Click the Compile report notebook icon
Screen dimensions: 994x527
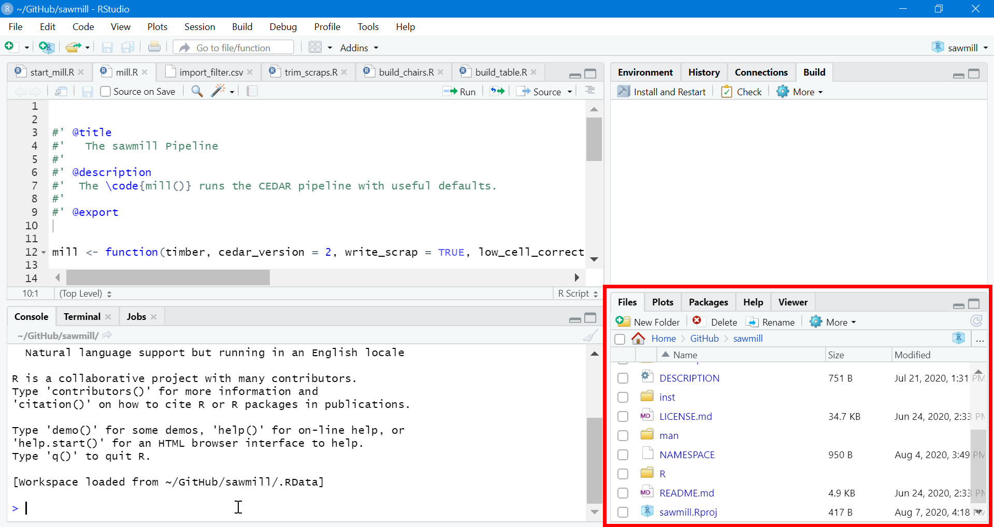pos(252,92)
